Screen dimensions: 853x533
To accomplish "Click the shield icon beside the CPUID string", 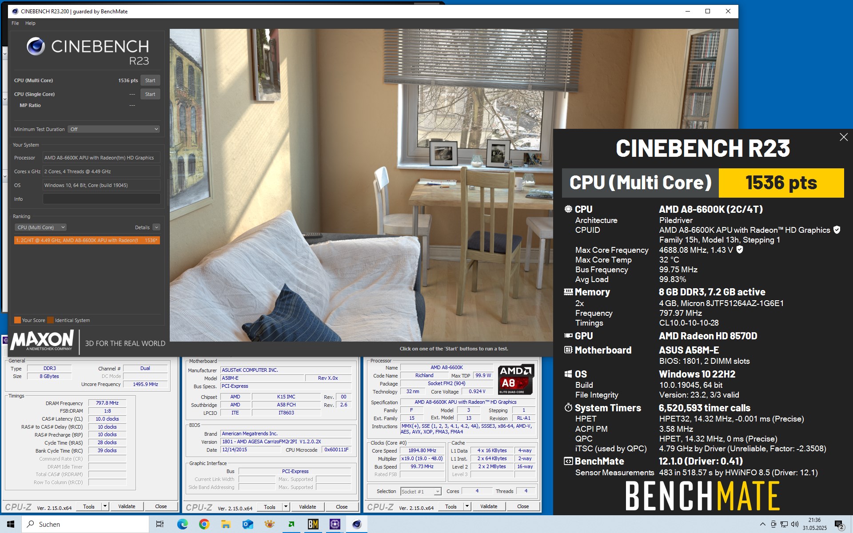I will pos(837,230).
